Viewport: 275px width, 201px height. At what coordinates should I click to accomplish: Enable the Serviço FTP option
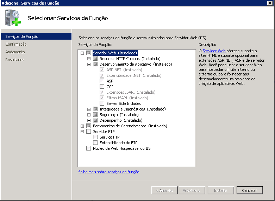coord(95,137)
